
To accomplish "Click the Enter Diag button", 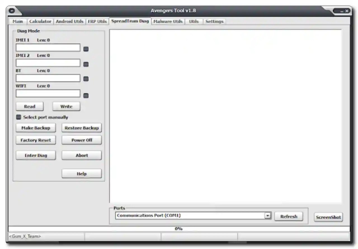I will pyautogui.click(x=36, y=155).
